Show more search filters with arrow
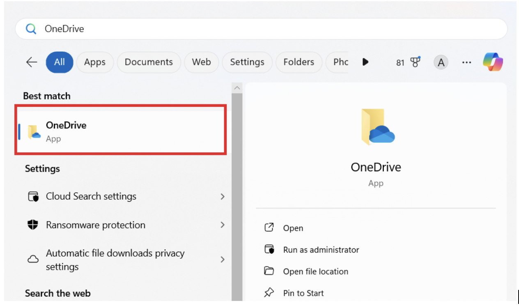 point(365,62)
